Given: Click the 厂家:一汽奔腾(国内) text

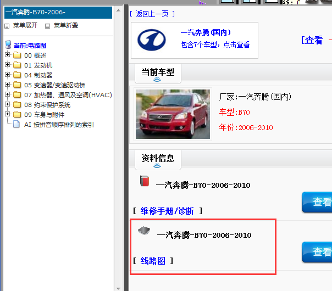Looking at the screenshot, I should [255, 97].
